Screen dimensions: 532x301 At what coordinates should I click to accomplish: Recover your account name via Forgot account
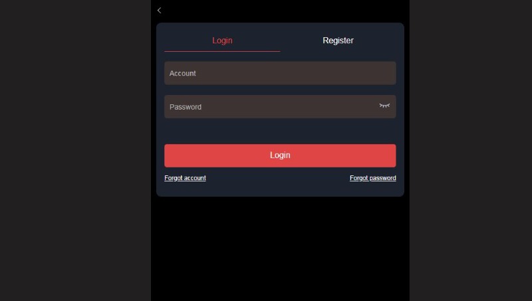185,178
